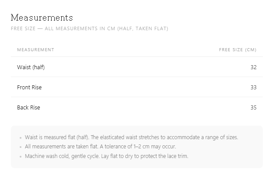Image resolution: width=272 pixels, height=179 pixels.
Task: Click the MEASUREMENT column header
Action: (x=35, y=49)
